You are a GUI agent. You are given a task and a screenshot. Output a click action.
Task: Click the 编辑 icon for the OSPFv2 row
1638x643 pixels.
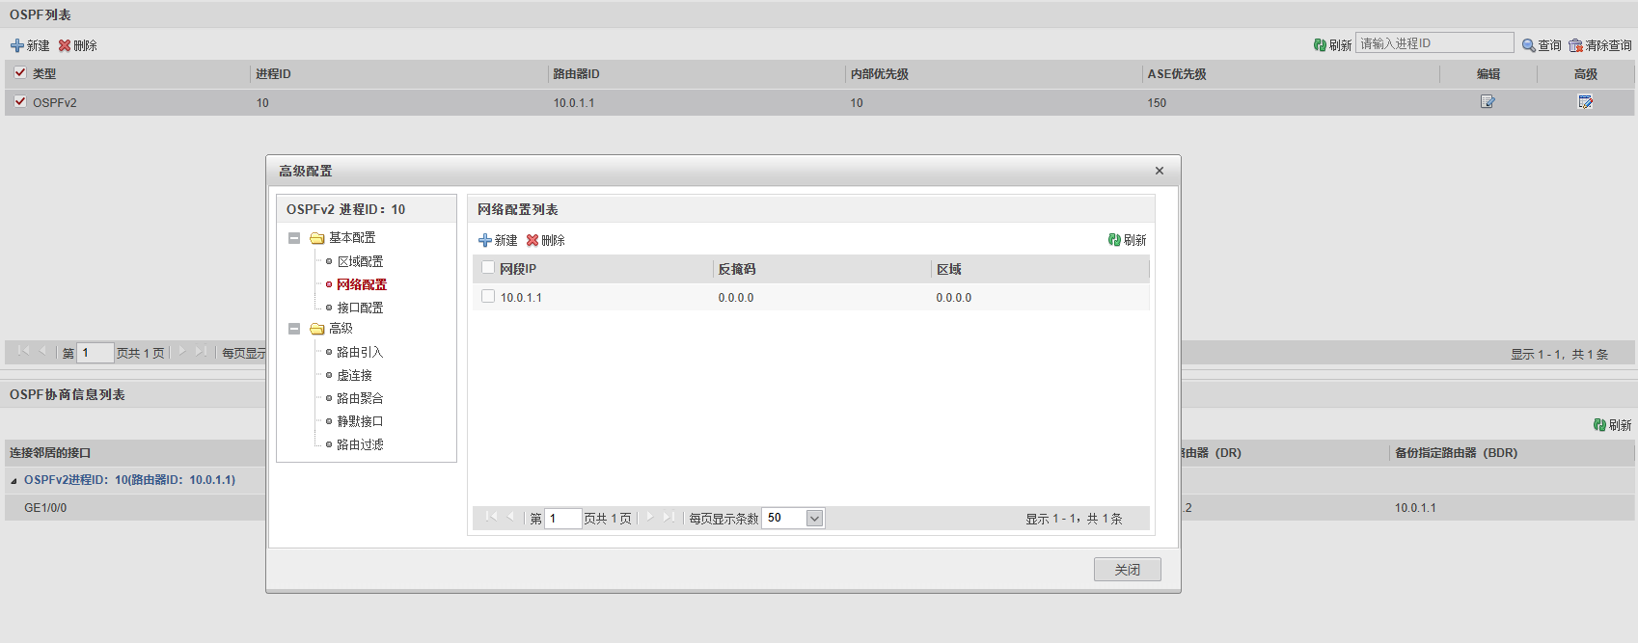1488,102
